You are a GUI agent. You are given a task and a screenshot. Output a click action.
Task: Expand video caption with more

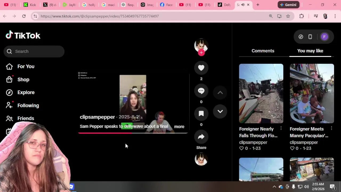click(179, 127)
